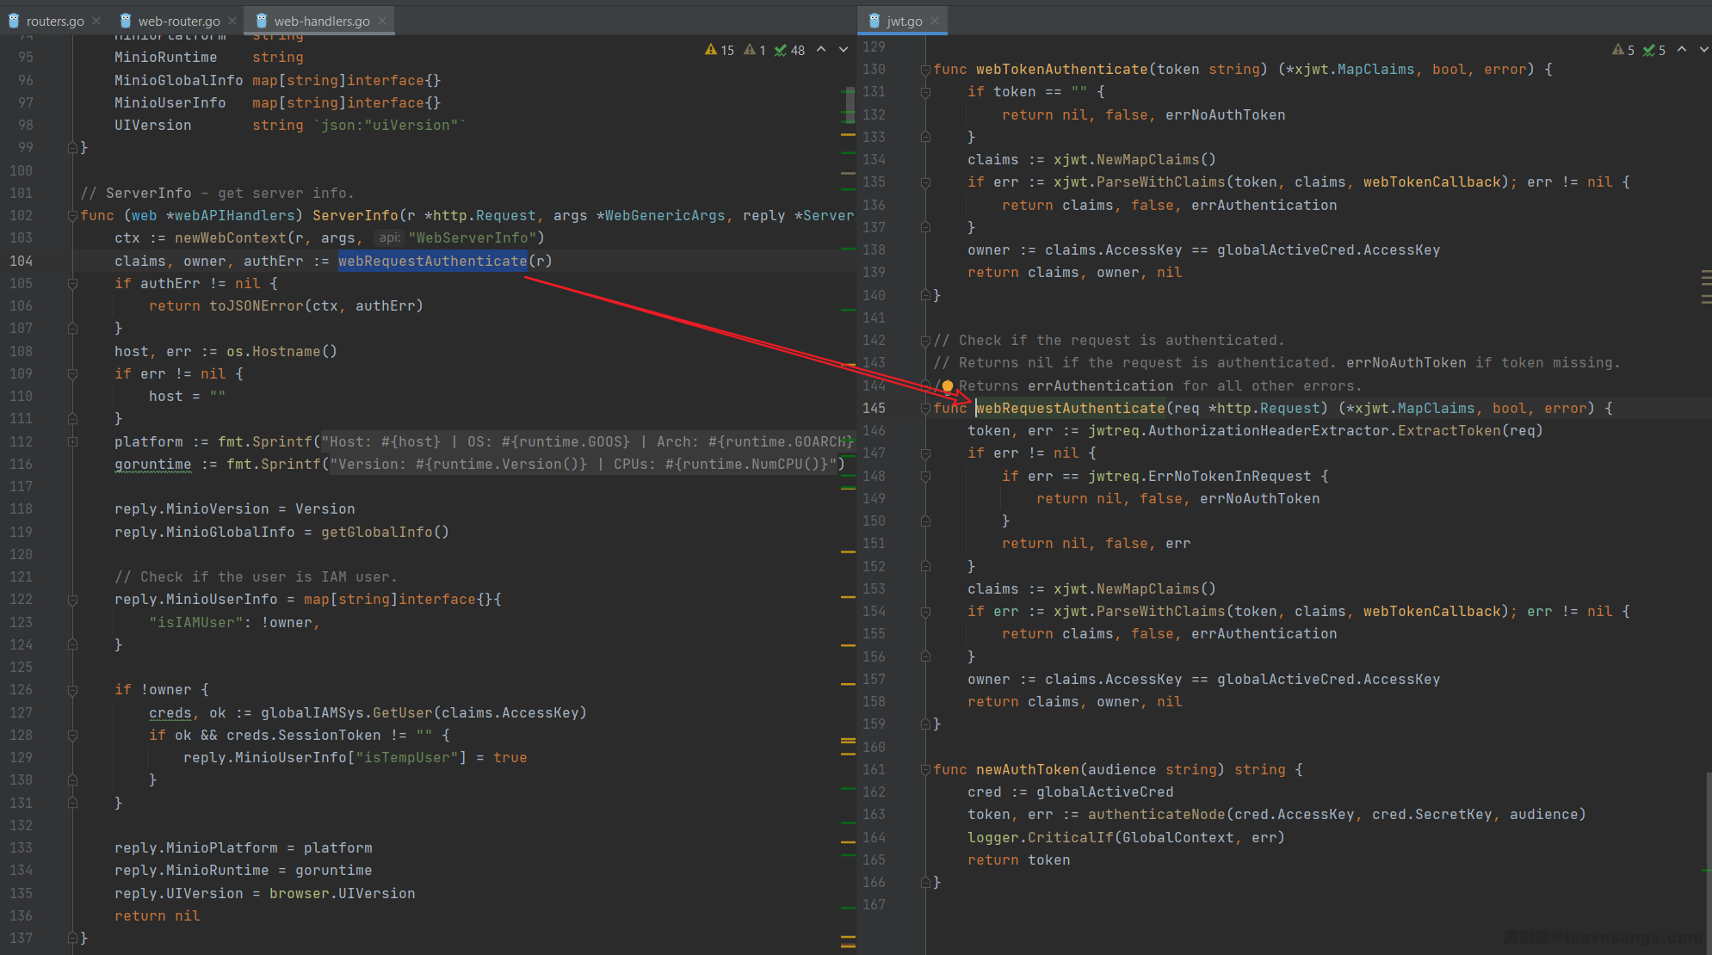
Task: Close the jwt.go editor tab
Action: [x=935, y=21]
